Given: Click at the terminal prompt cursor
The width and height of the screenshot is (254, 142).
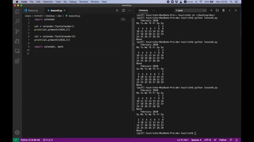Looking at the screenshot, I should [195, 133].
